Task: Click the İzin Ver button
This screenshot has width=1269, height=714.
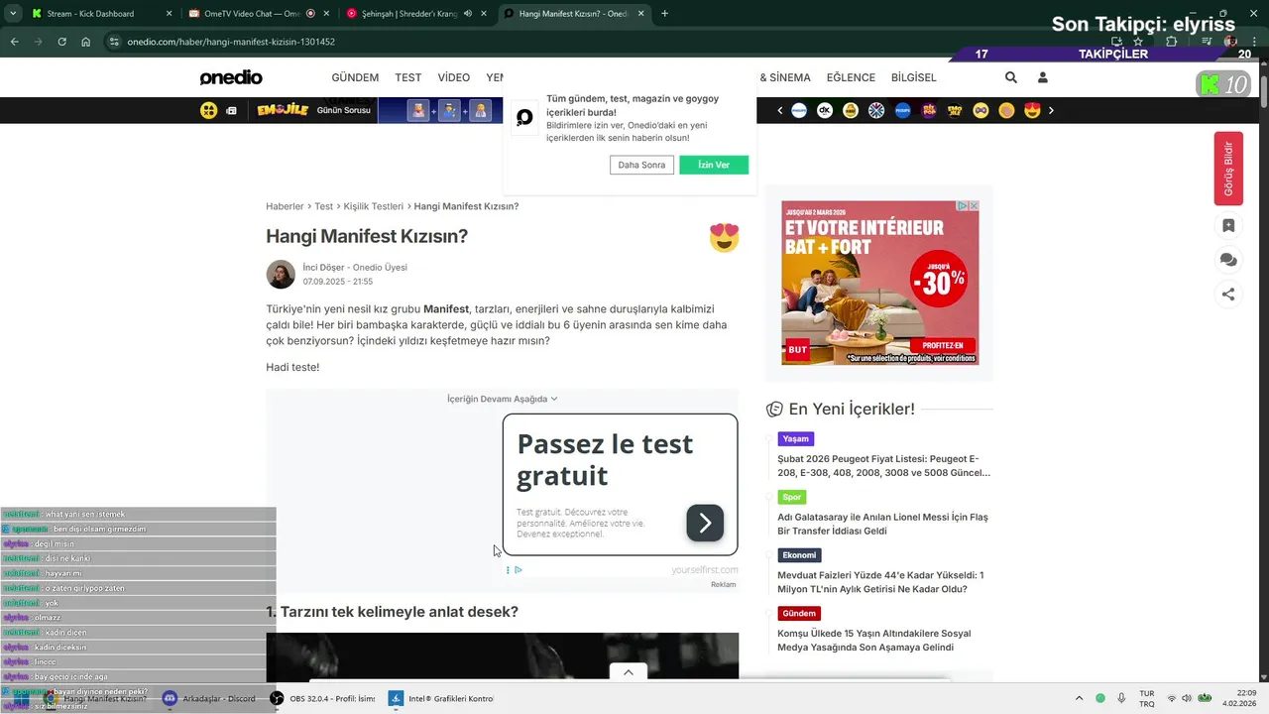Action: [x=714, y=165]
